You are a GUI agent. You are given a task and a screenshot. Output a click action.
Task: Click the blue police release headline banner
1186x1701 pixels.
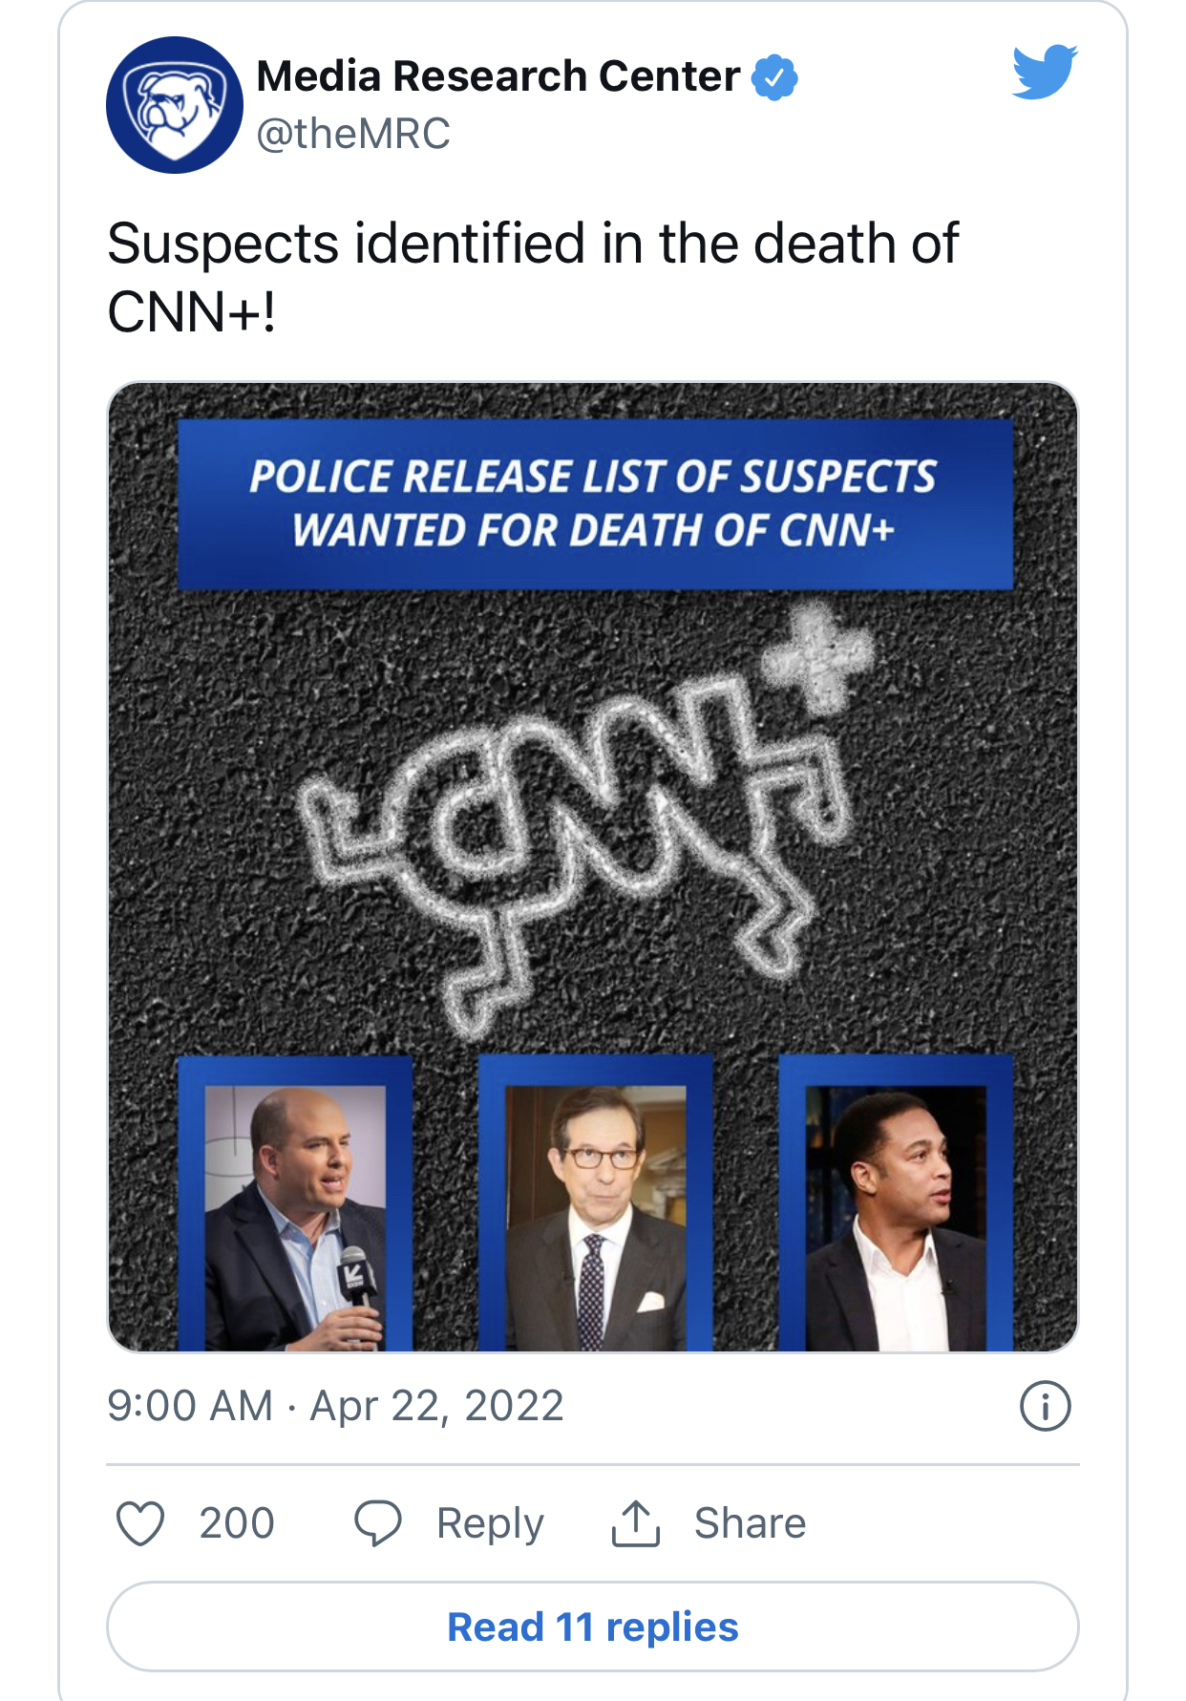(594, 503)
